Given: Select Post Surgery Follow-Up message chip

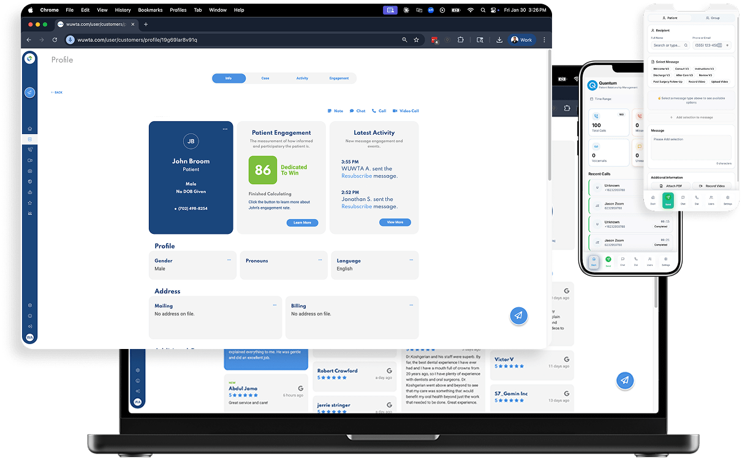Looking at the screenshot, I should 667,81.
